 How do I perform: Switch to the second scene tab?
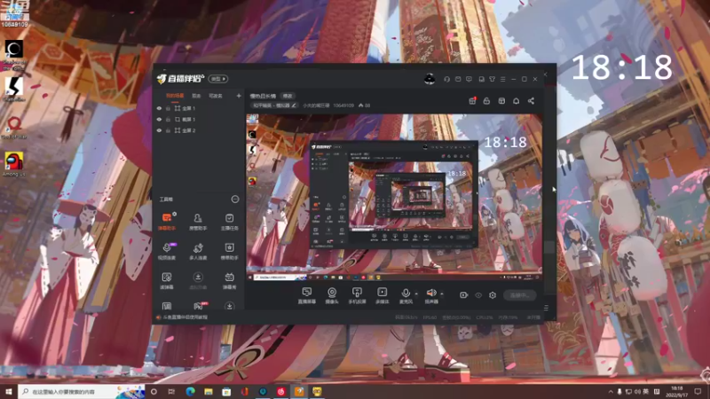pyautogui.click(x=196, y=96)
